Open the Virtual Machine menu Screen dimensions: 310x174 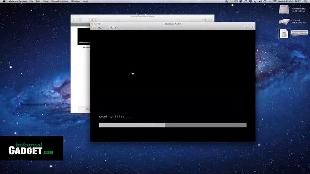click(x=60, y=1)
